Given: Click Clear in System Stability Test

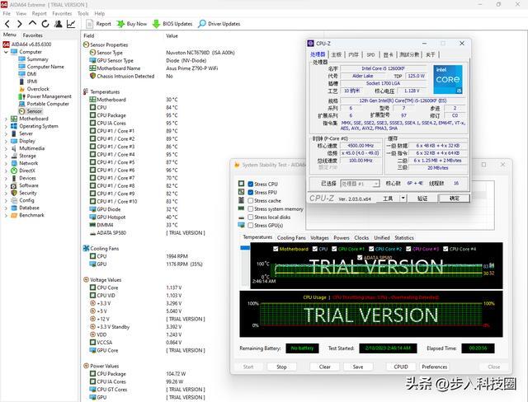Looking at the screenshot, I should (x=324, y=367).
